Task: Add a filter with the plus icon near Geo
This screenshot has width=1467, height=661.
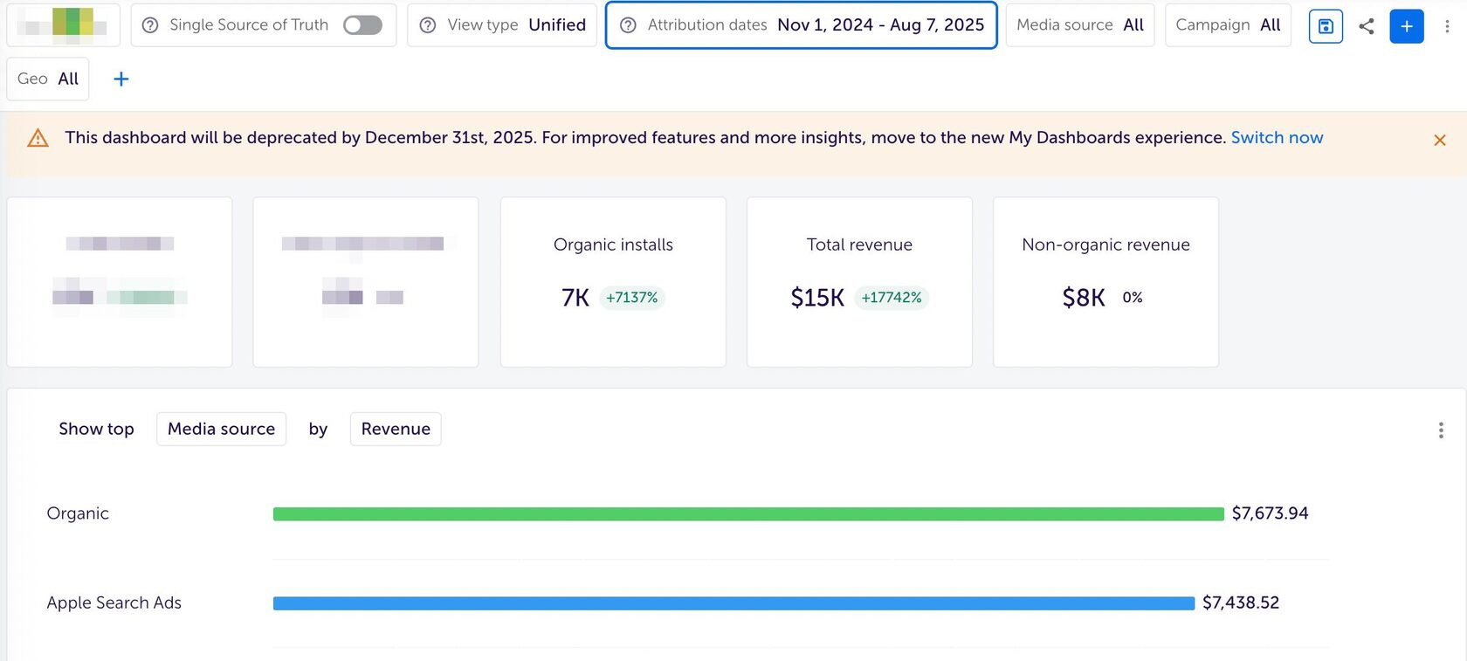Action: pyautogui.click(x=121, y=79)
